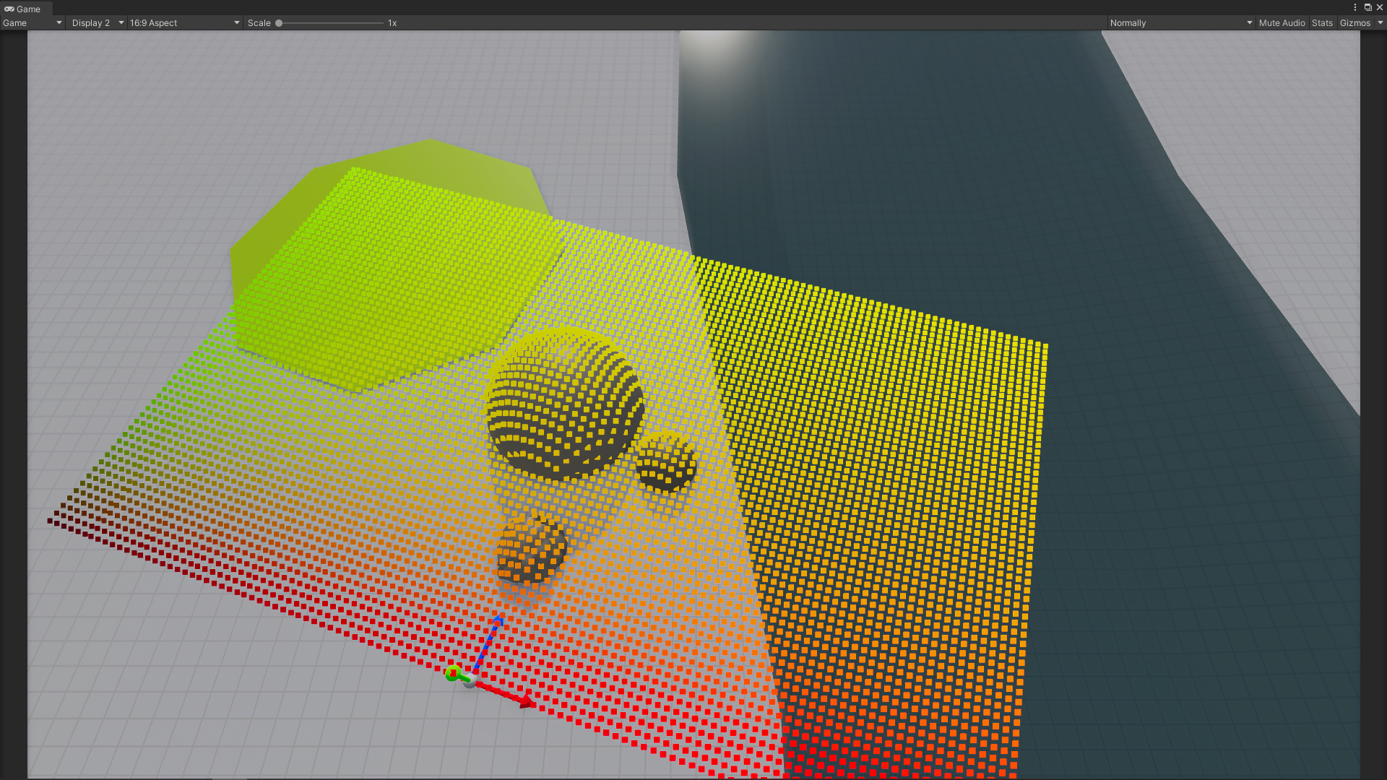The width and height of the screenshot is (1387, 780).
Task: Click the Scale slider handle
Action: tap(279, 23)
